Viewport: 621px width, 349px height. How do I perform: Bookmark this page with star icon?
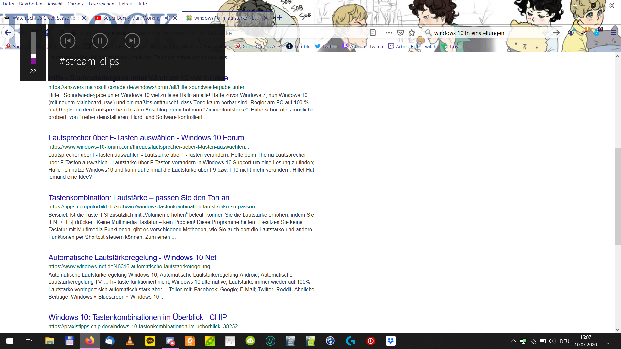(412, 33)
